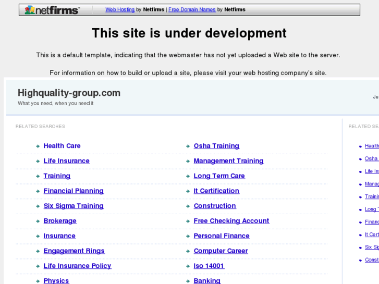
Task: Open the Osha Training link
Action: [216, 146]
